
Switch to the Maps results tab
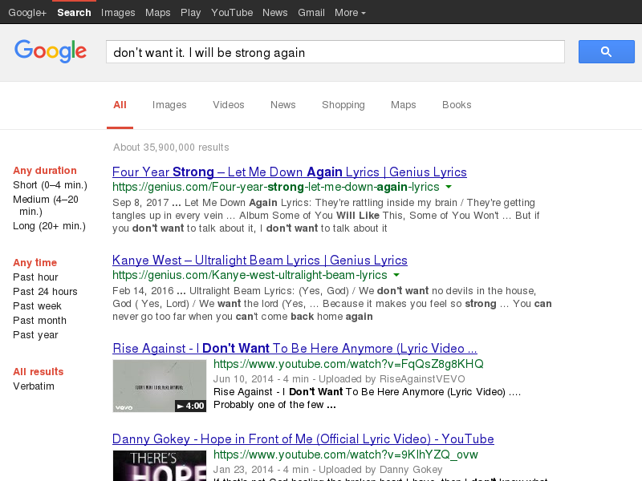[404, 105]
